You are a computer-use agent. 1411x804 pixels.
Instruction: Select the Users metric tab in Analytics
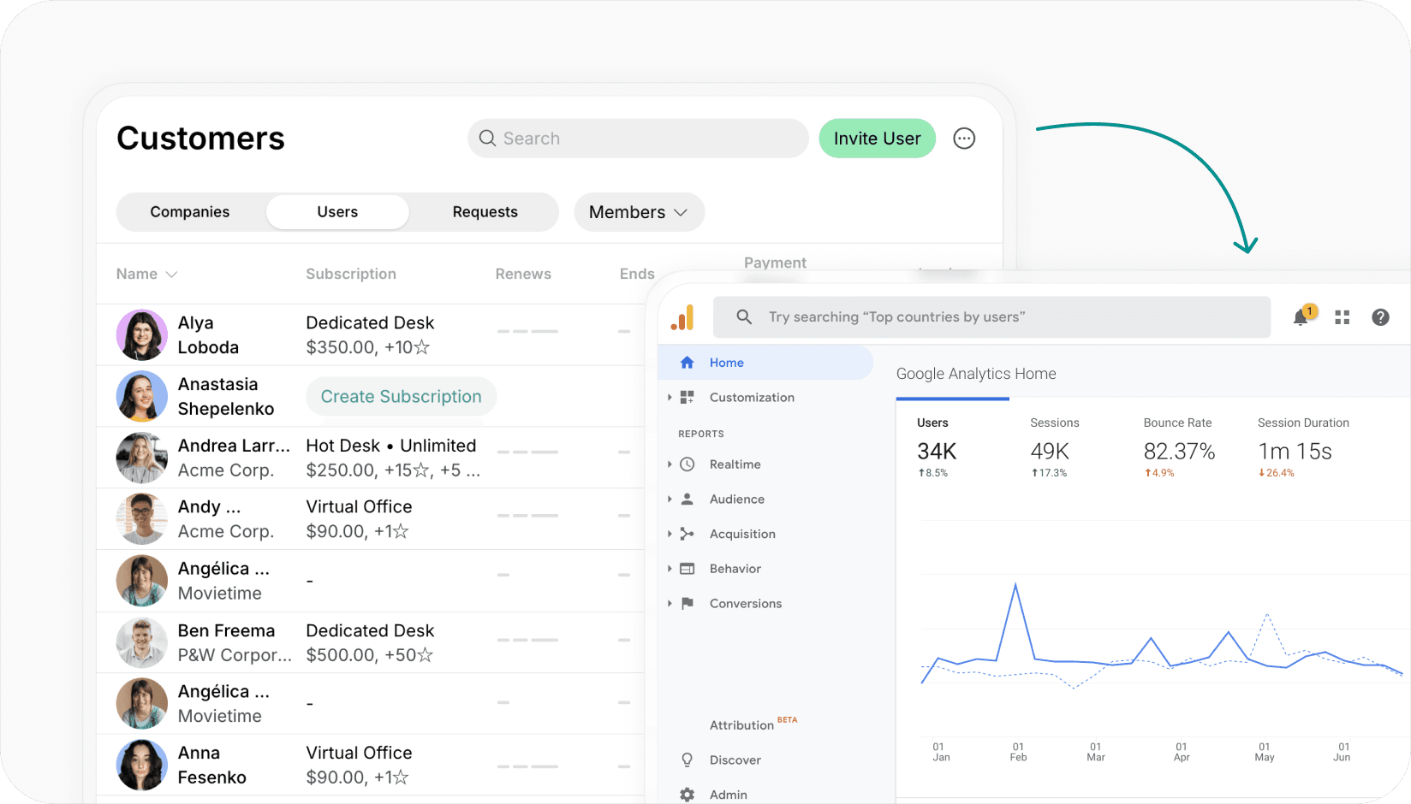[x=953, y=446]
